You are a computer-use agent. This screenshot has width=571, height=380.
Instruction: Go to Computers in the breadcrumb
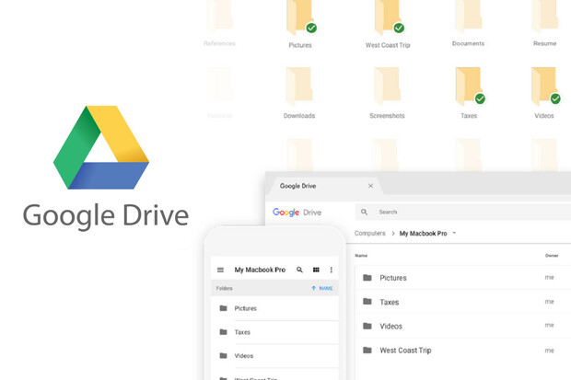[x=370, y=234]
